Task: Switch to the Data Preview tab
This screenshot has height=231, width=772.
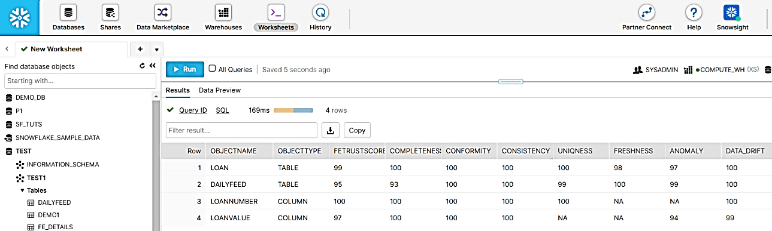Action: [x=220, y=90]
